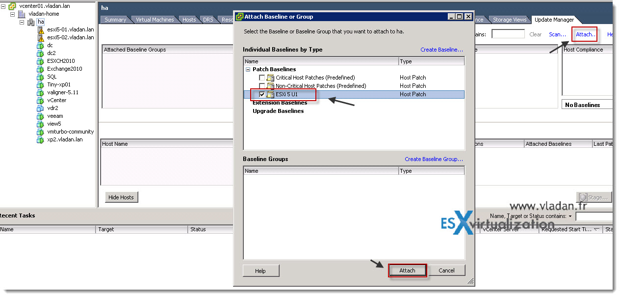Click the Attach... link in Update Manager
Viewport: 620px width, 297px height.
point(586,34)
